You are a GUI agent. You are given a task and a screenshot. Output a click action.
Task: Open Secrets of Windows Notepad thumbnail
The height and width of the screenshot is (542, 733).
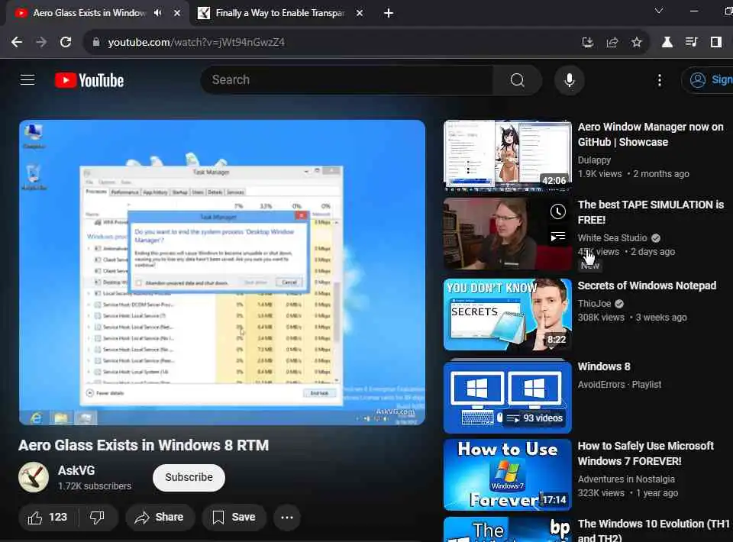coord(507,315)
